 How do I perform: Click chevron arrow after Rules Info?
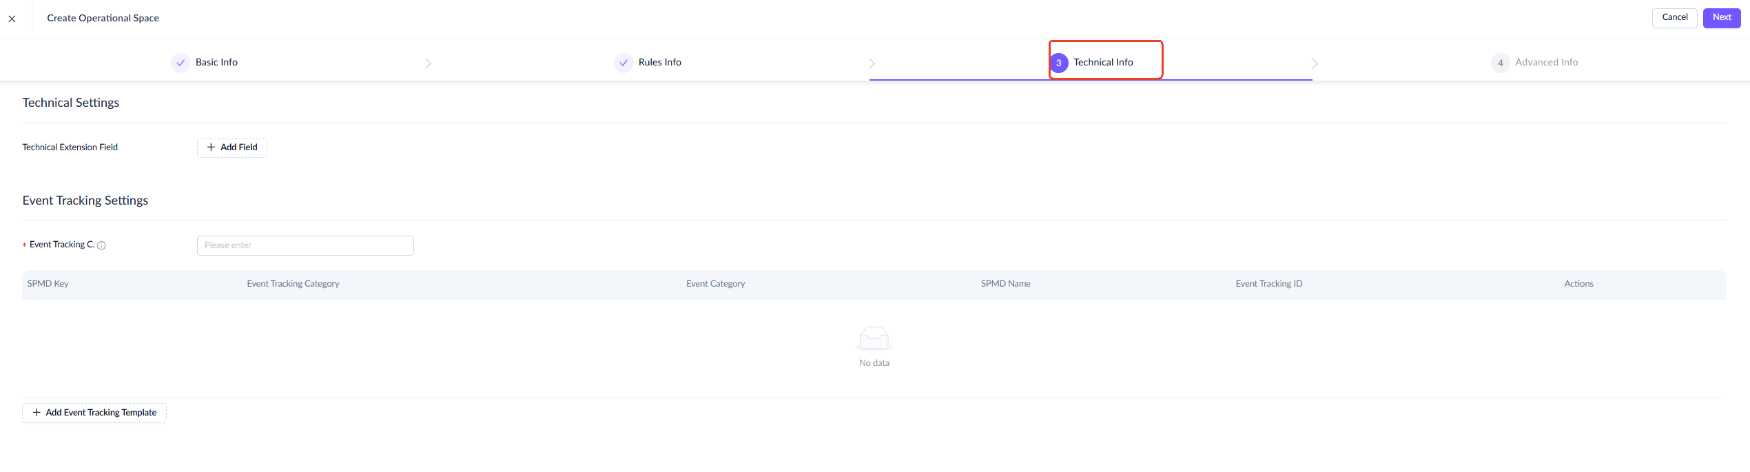872,63
